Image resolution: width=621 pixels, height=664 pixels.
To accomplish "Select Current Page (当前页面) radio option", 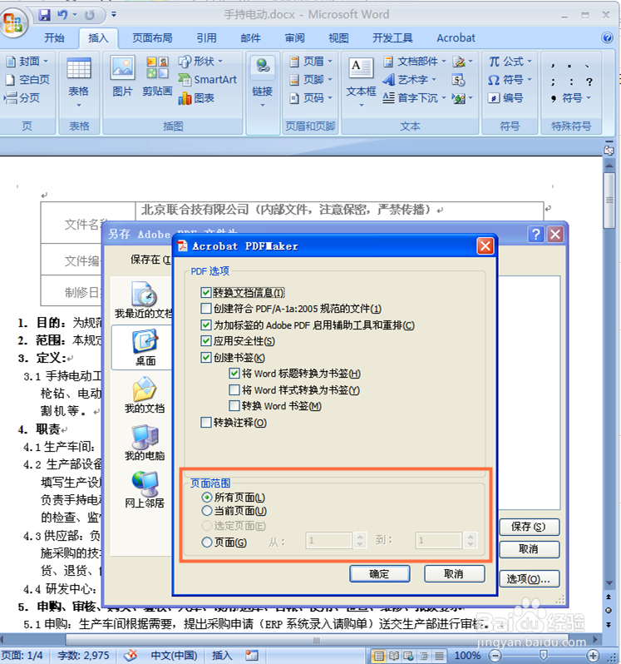I will pyautogui.click(x=207, y=511).
